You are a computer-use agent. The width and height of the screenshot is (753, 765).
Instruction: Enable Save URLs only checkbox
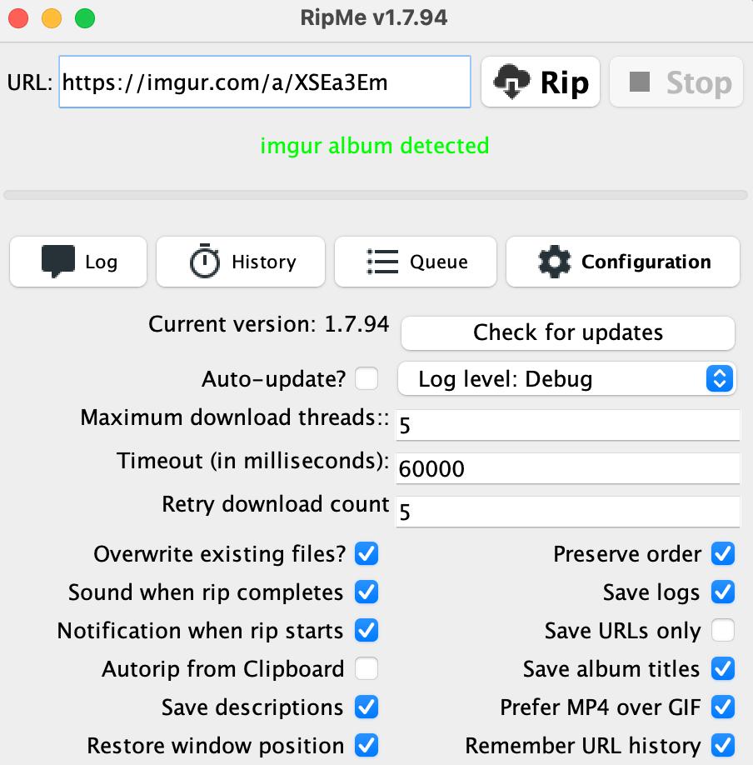point(723,630)
